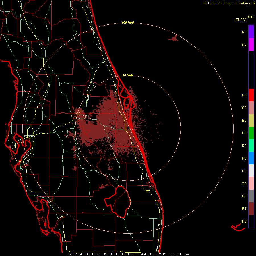Click the IC light-pink legend color block
This screenshot has height=256, width=256.
(251, 183)
